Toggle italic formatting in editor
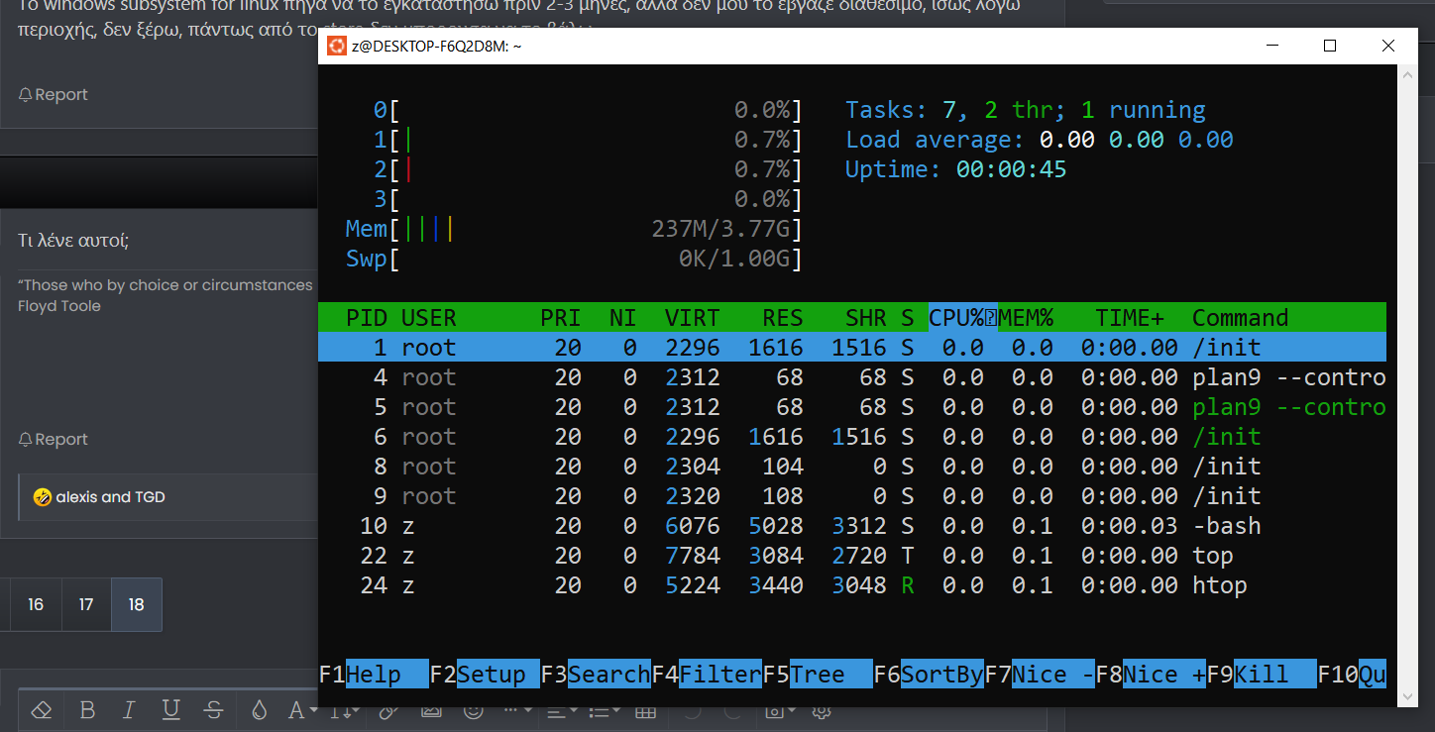Screen dimensions: 1435x732 pyautogui.click(x=129, y=710)
